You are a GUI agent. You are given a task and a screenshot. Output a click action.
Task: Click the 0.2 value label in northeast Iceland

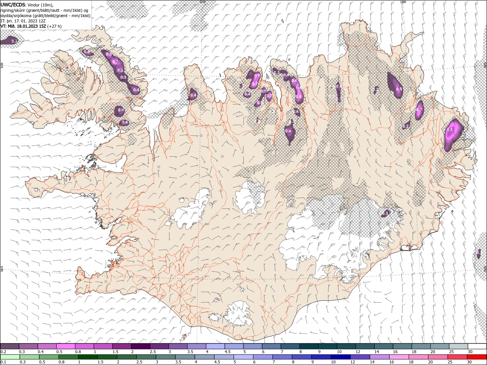click(406, 126)
